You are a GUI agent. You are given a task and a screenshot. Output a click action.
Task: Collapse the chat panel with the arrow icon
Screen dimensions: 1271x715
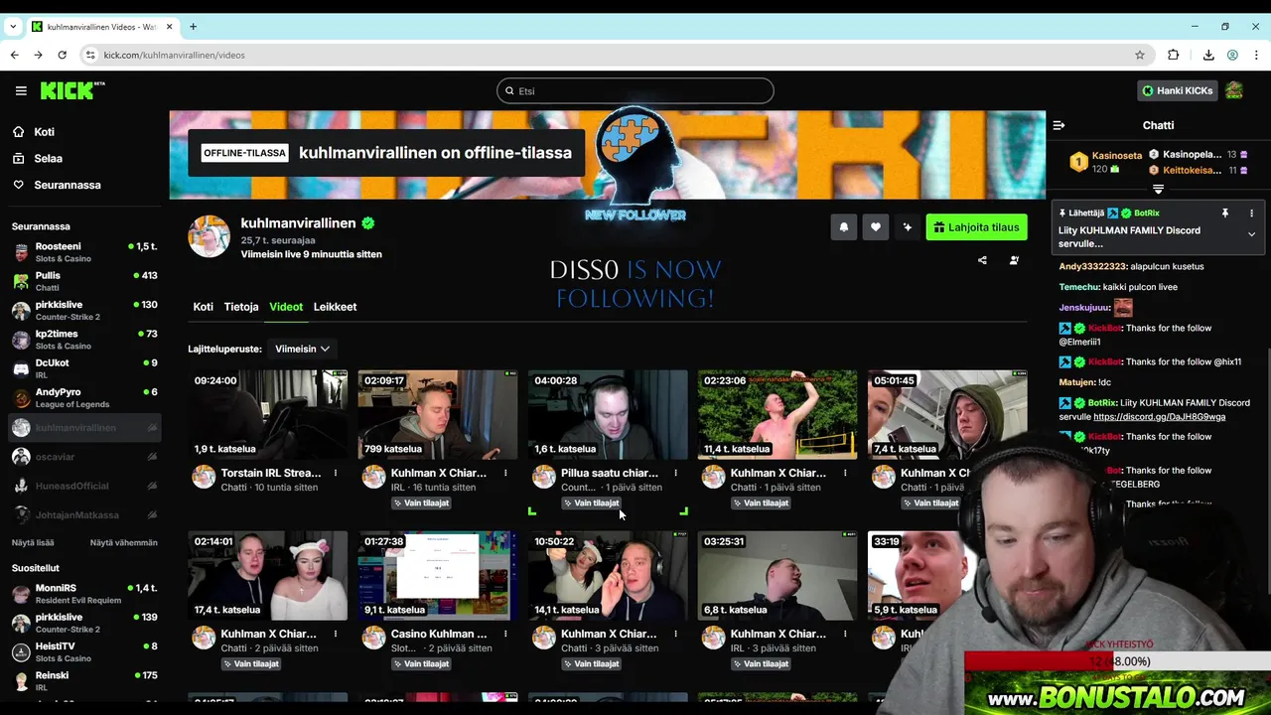tap(1059, 125)
